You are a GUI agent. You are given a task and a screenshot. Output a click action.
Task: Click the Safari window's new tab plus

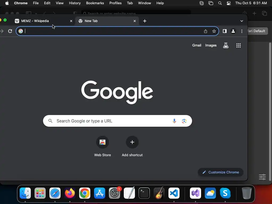(254, 13)
